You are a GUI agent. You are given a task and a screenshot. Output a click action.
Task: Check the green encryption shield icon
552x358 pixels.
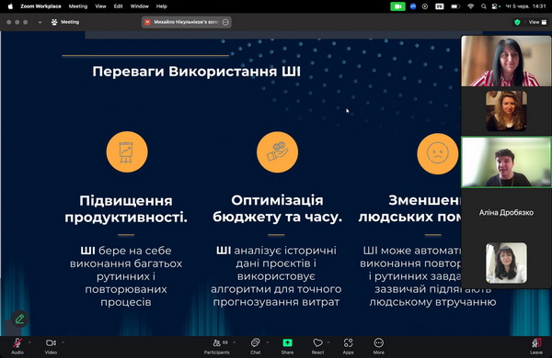(x=517, y=22)
